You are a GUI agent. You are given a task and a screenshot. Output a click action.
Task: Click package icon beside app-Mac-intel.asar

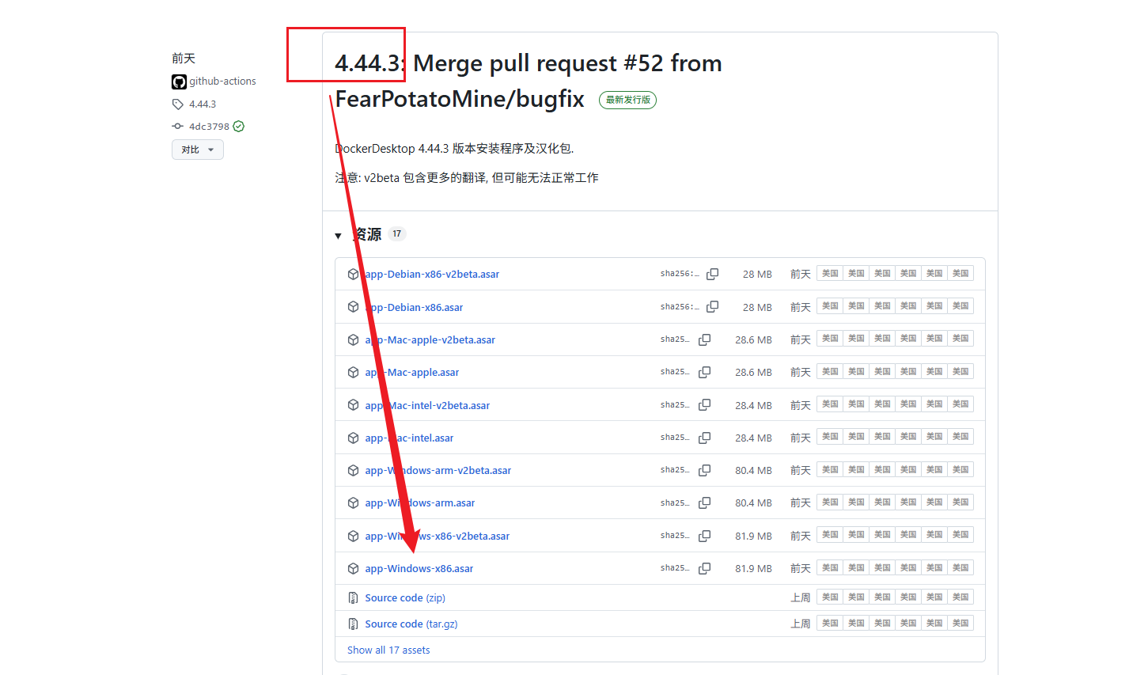(354, 438)
